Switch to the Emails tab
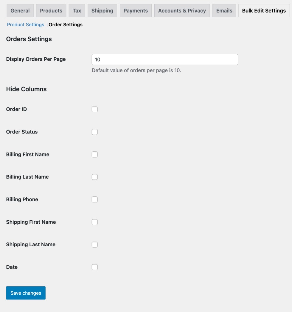Viewport: 292px width, 312px height. (x=224, y=10)
